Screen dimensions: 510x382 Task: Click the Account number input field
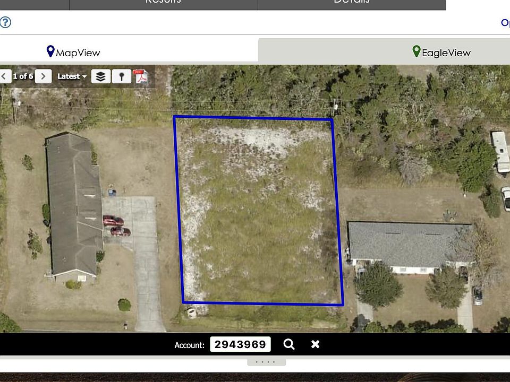240,344
